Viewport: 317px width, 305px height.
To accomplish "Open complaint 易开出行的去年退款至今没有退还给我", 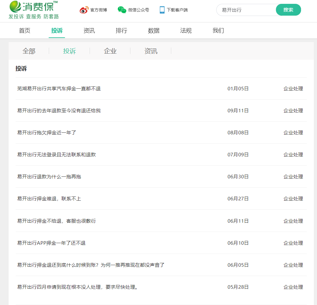I will point(59,111).
